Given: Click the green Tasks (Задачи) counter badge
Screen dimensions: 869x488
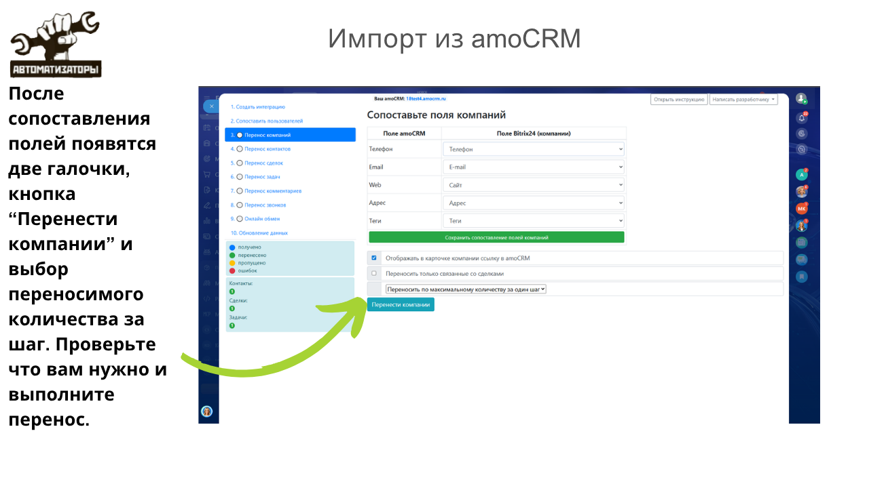Looking at the screenshot, I should (x=232, y=325).
